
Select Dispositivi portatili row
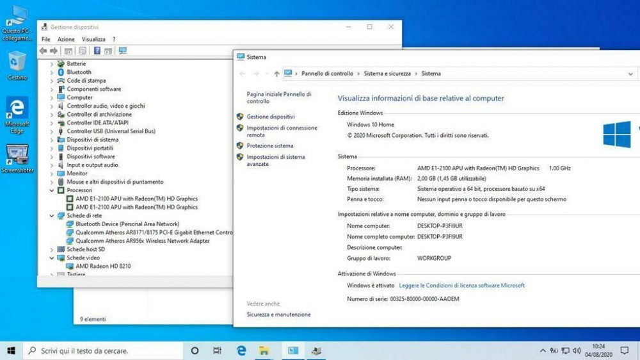[90, 148]
